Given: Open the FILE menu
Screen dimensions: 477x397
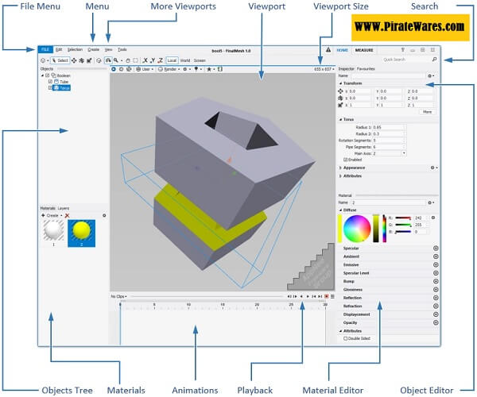Looking at the screenshot, I should [x=45, y=49].
